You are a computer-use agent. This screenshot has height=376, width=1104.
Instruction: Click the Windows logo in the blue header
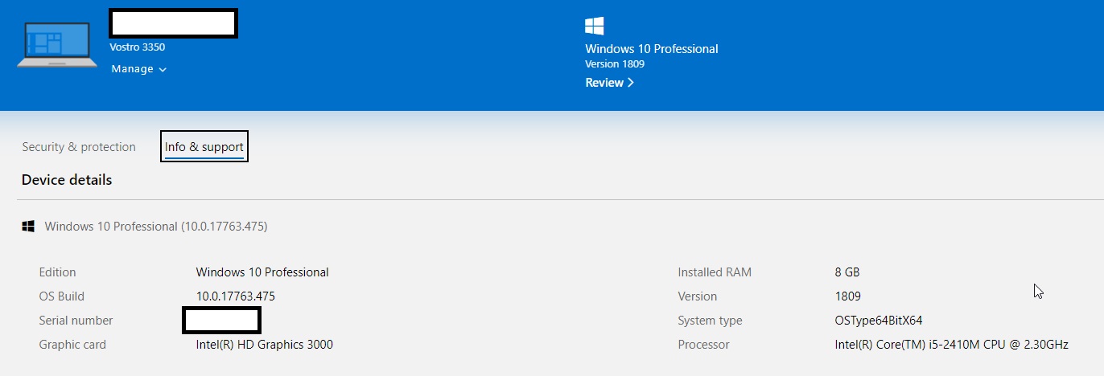[595, 26]
